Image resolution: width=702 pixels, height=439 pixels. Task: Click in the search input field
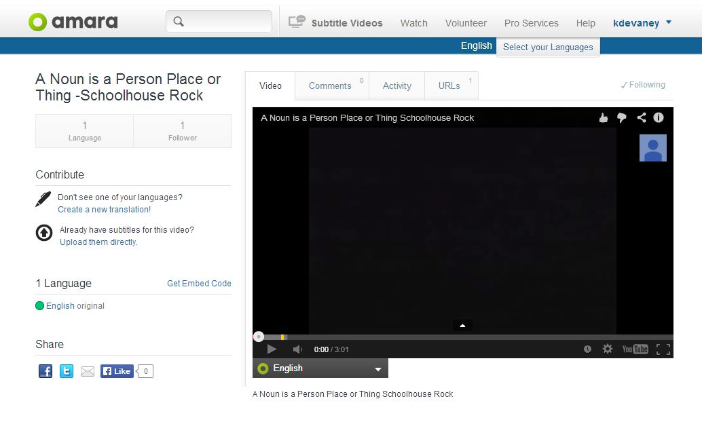click(x=219, y=22)
